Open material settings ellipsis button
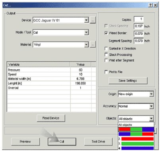 pyautogui.click(x=93, y=45)
